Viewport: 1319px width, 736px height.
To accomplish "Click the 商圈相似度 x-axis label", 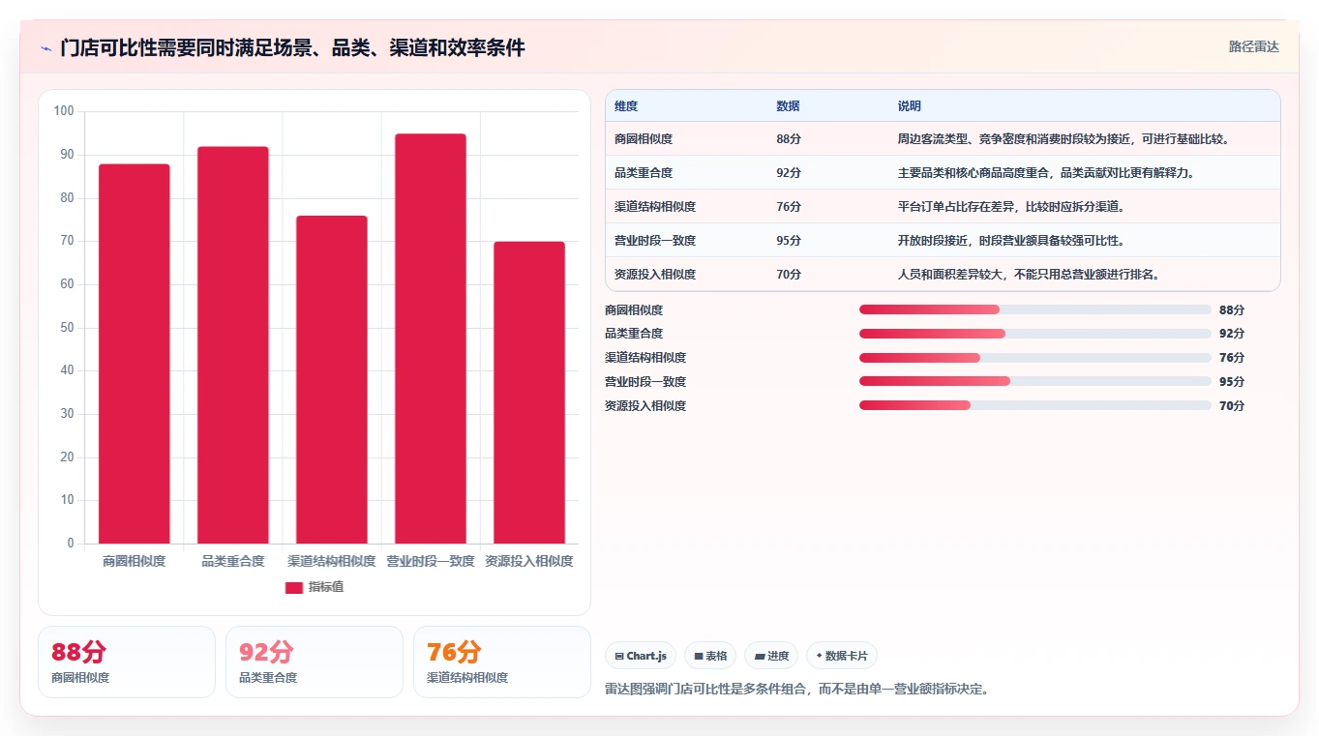I will [x=135, y=561].
